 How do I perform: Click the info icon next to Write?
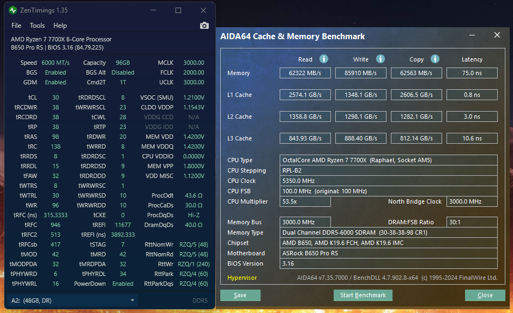click(380, 59)
